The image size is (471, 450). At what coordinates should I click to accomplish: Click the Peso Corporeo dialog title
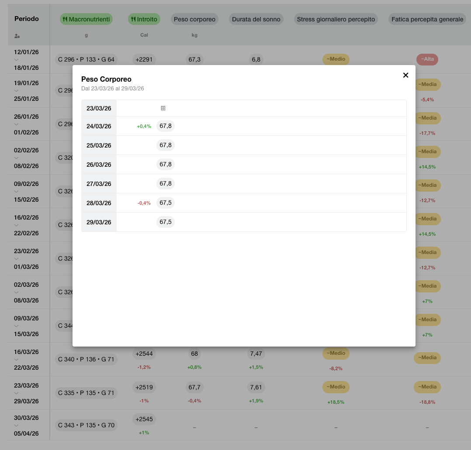[x=106, y=79]
